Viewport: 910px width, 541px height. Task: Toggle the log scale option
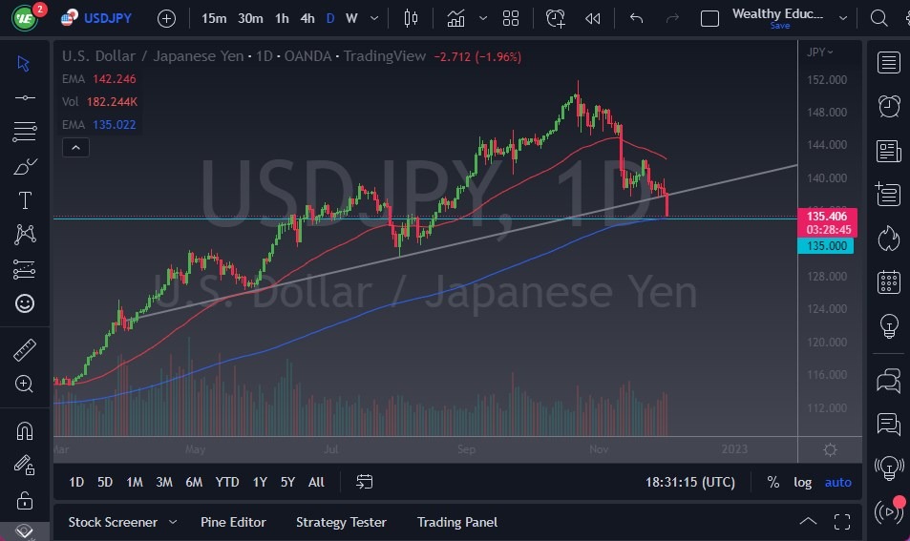click(803, 482)
